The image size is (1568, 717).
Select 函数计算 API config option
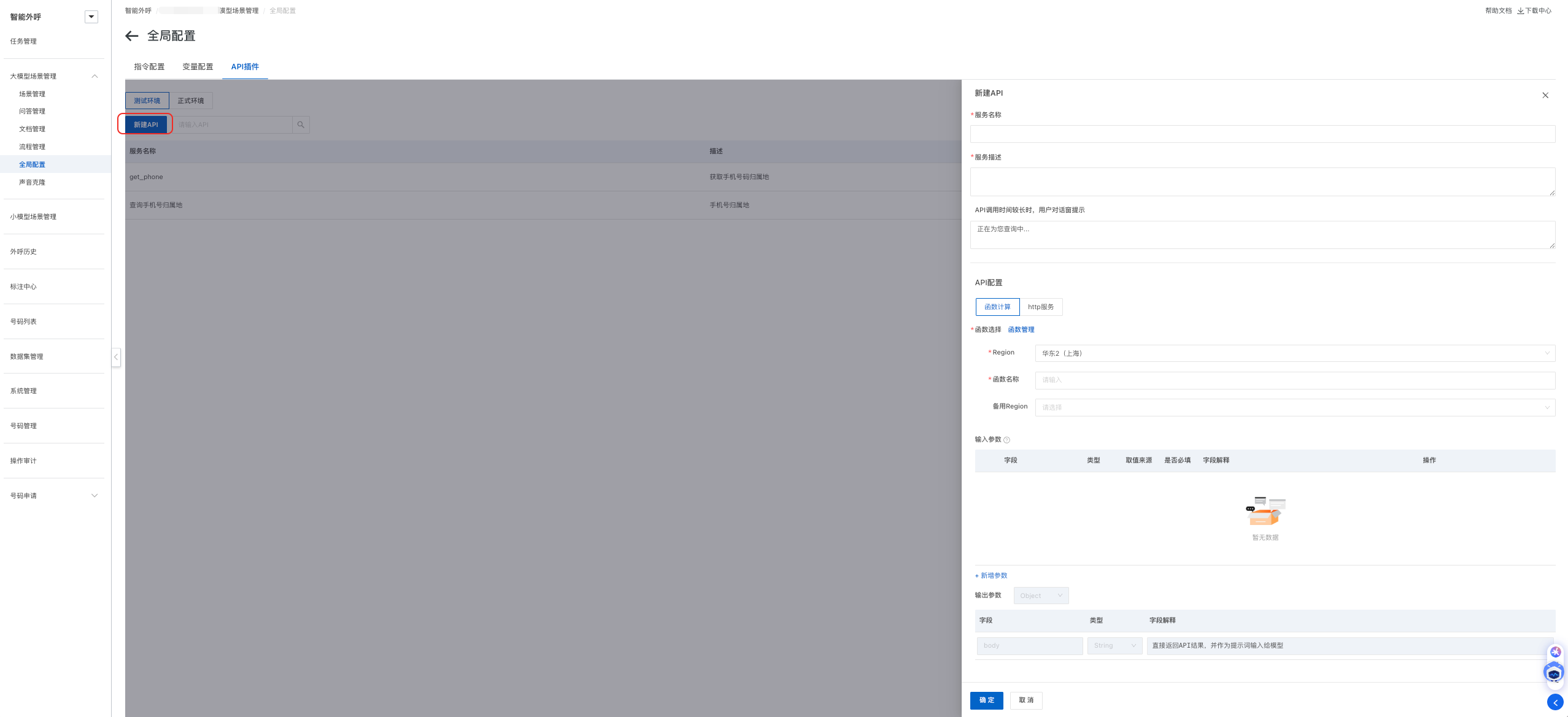pyautogui.click(x=997, y=307)
